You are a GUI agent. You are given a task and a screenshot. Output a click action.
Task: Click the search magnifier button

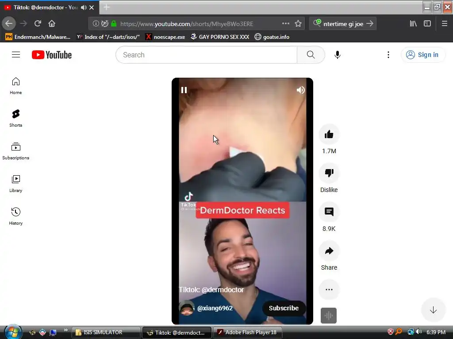311,55
